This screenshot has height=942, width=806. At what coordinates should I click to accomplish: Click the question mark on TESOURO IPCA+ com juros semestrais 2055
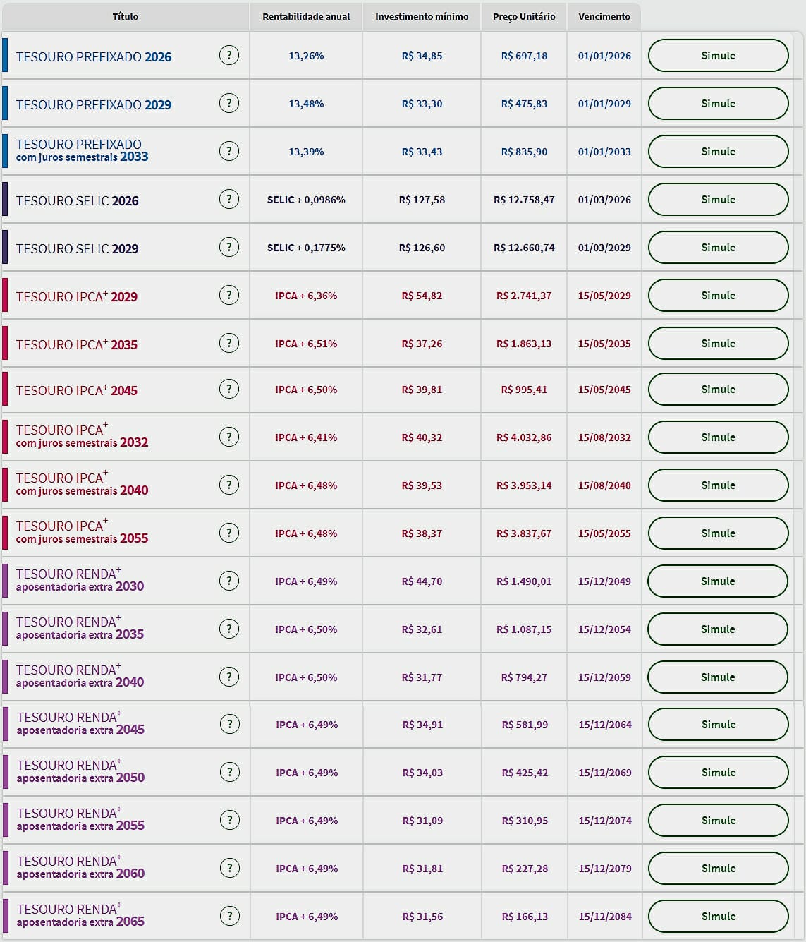click(229, 533)
